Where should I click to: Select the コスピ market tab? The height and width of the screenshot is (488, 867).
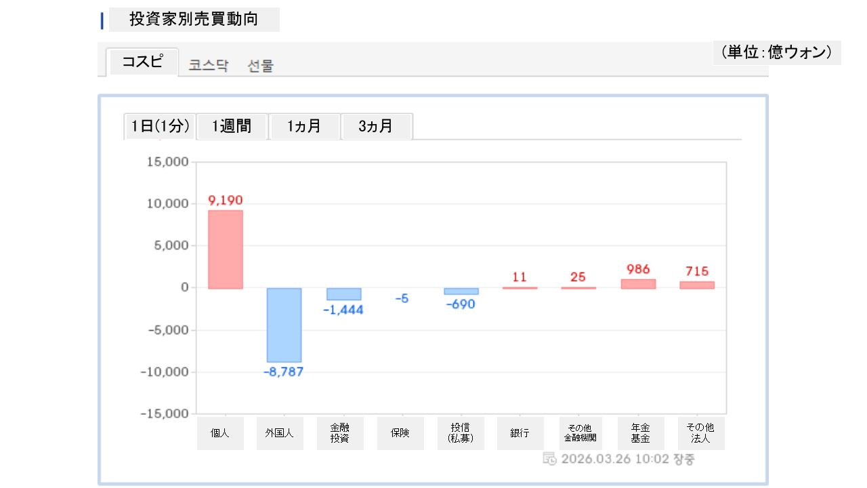142,62
